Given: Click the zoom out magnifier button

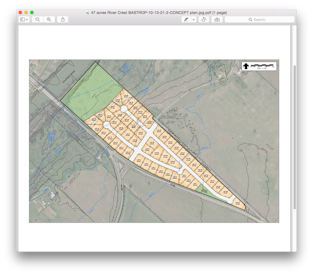Looking at the screenshot, I should pos(38,20).
